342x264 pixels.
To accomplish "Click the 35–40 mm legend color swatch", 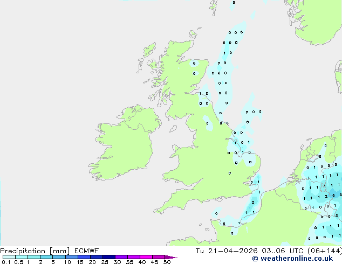I will [134, 257].
